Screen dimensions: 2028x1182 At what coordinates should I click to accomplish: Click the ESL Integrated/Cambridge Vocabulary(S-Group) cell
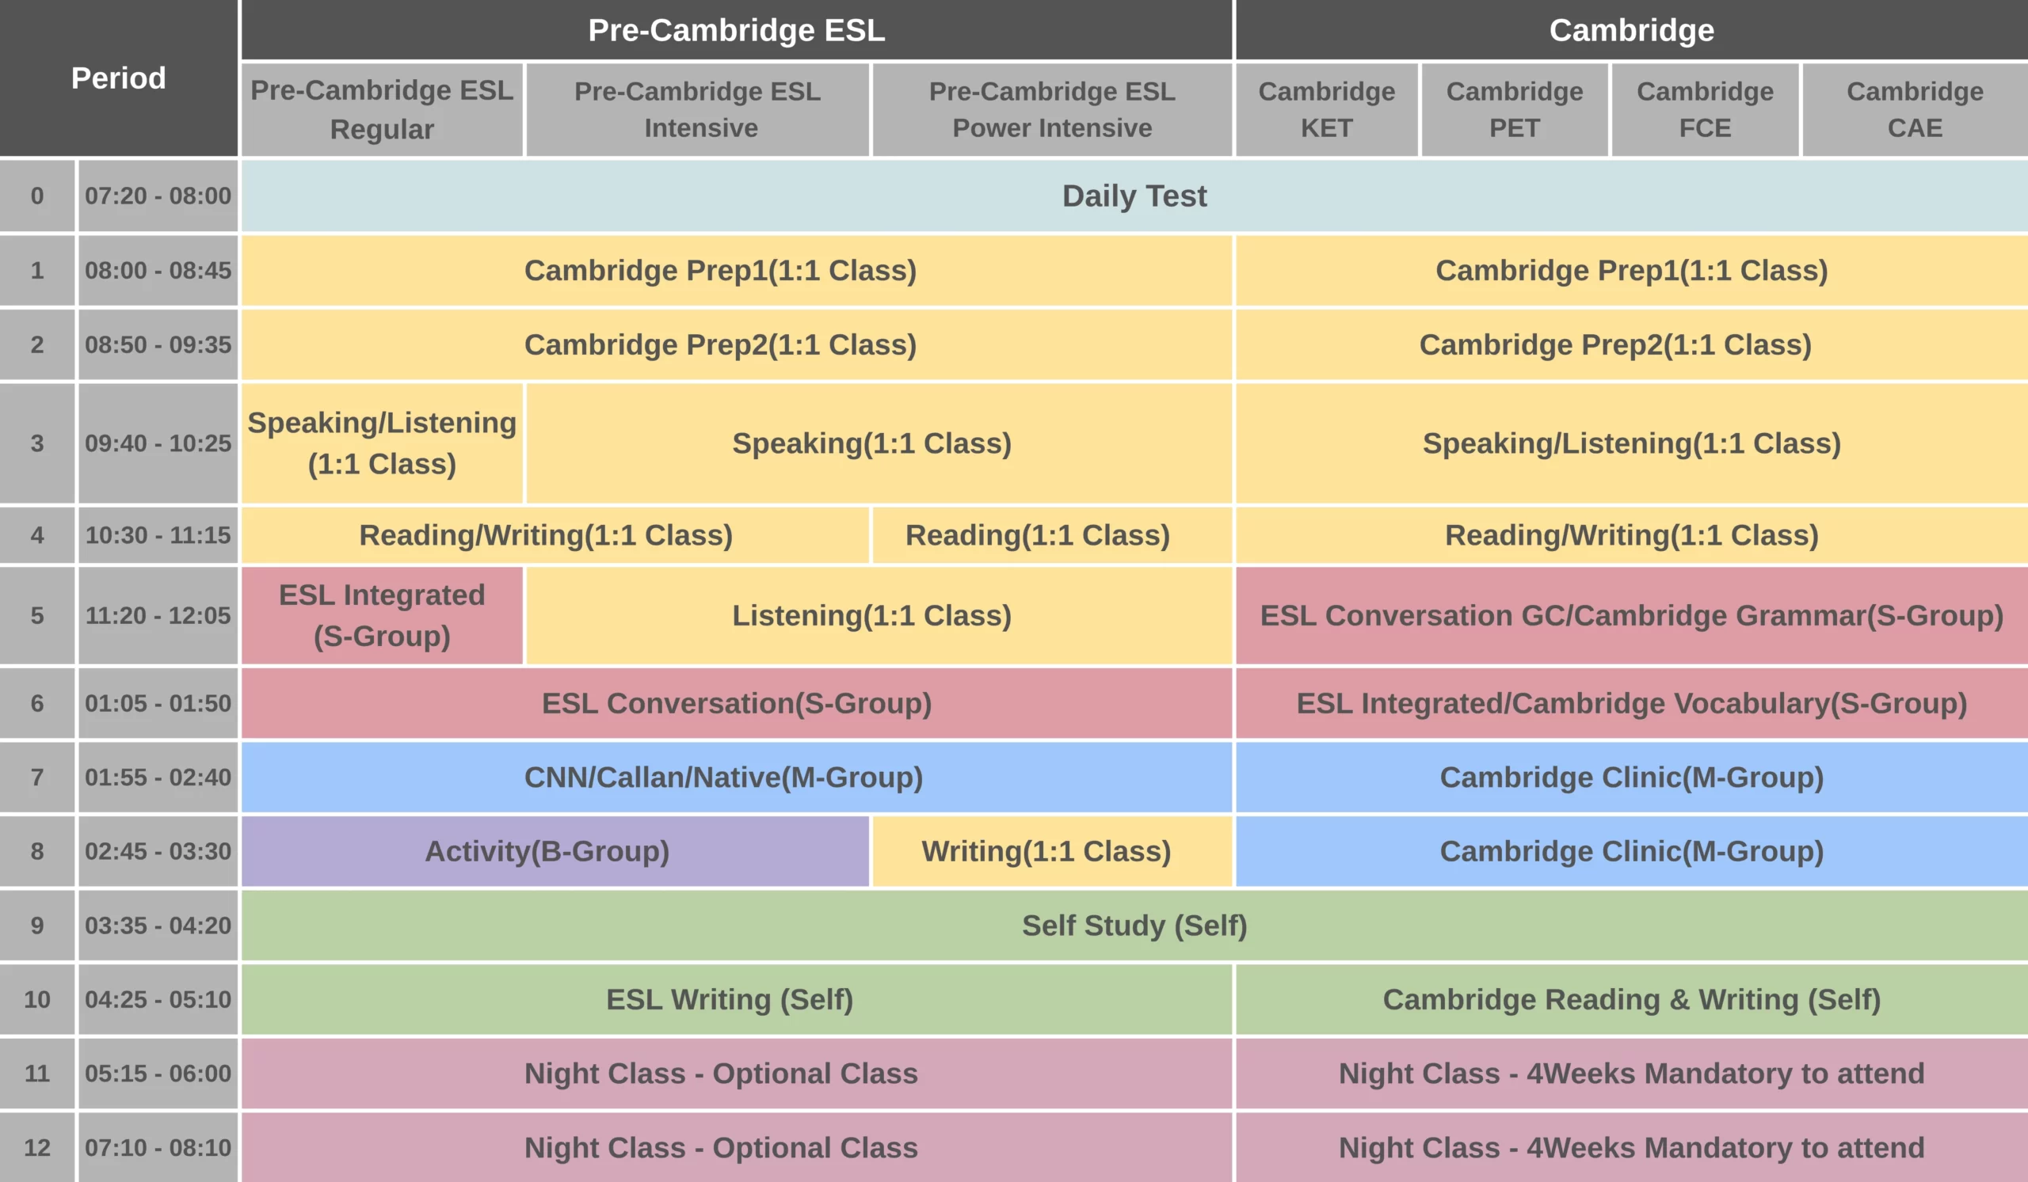1631,704
